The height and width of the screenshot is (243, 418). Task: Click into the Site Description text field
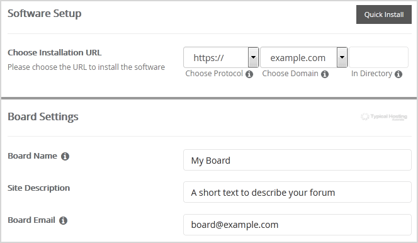297,192
